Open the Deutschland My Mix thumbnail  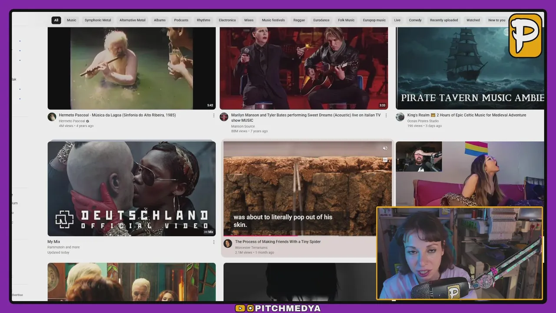(132, 189)
